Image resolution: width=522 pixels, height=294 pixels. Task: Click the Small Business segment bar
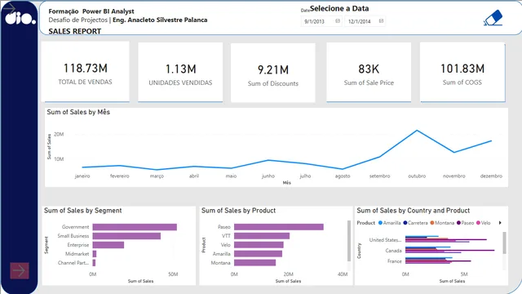126,236
